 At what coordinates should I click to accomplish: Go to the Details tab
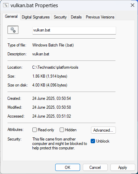[76, 17]
